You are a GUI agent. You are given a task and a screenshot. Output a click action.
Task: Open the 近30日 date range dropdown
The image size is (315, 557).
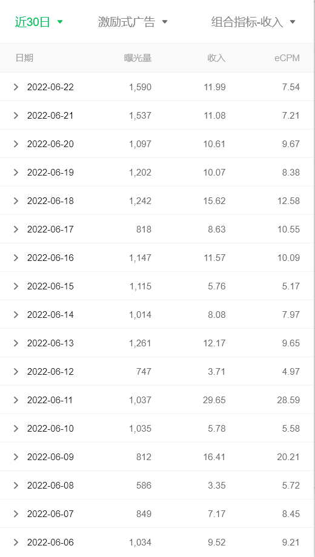point(39,22)
